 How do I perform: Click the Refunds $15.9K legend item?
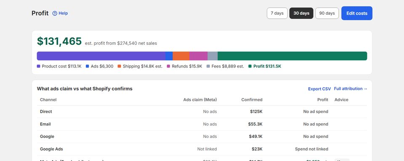[x=184, y=66]
